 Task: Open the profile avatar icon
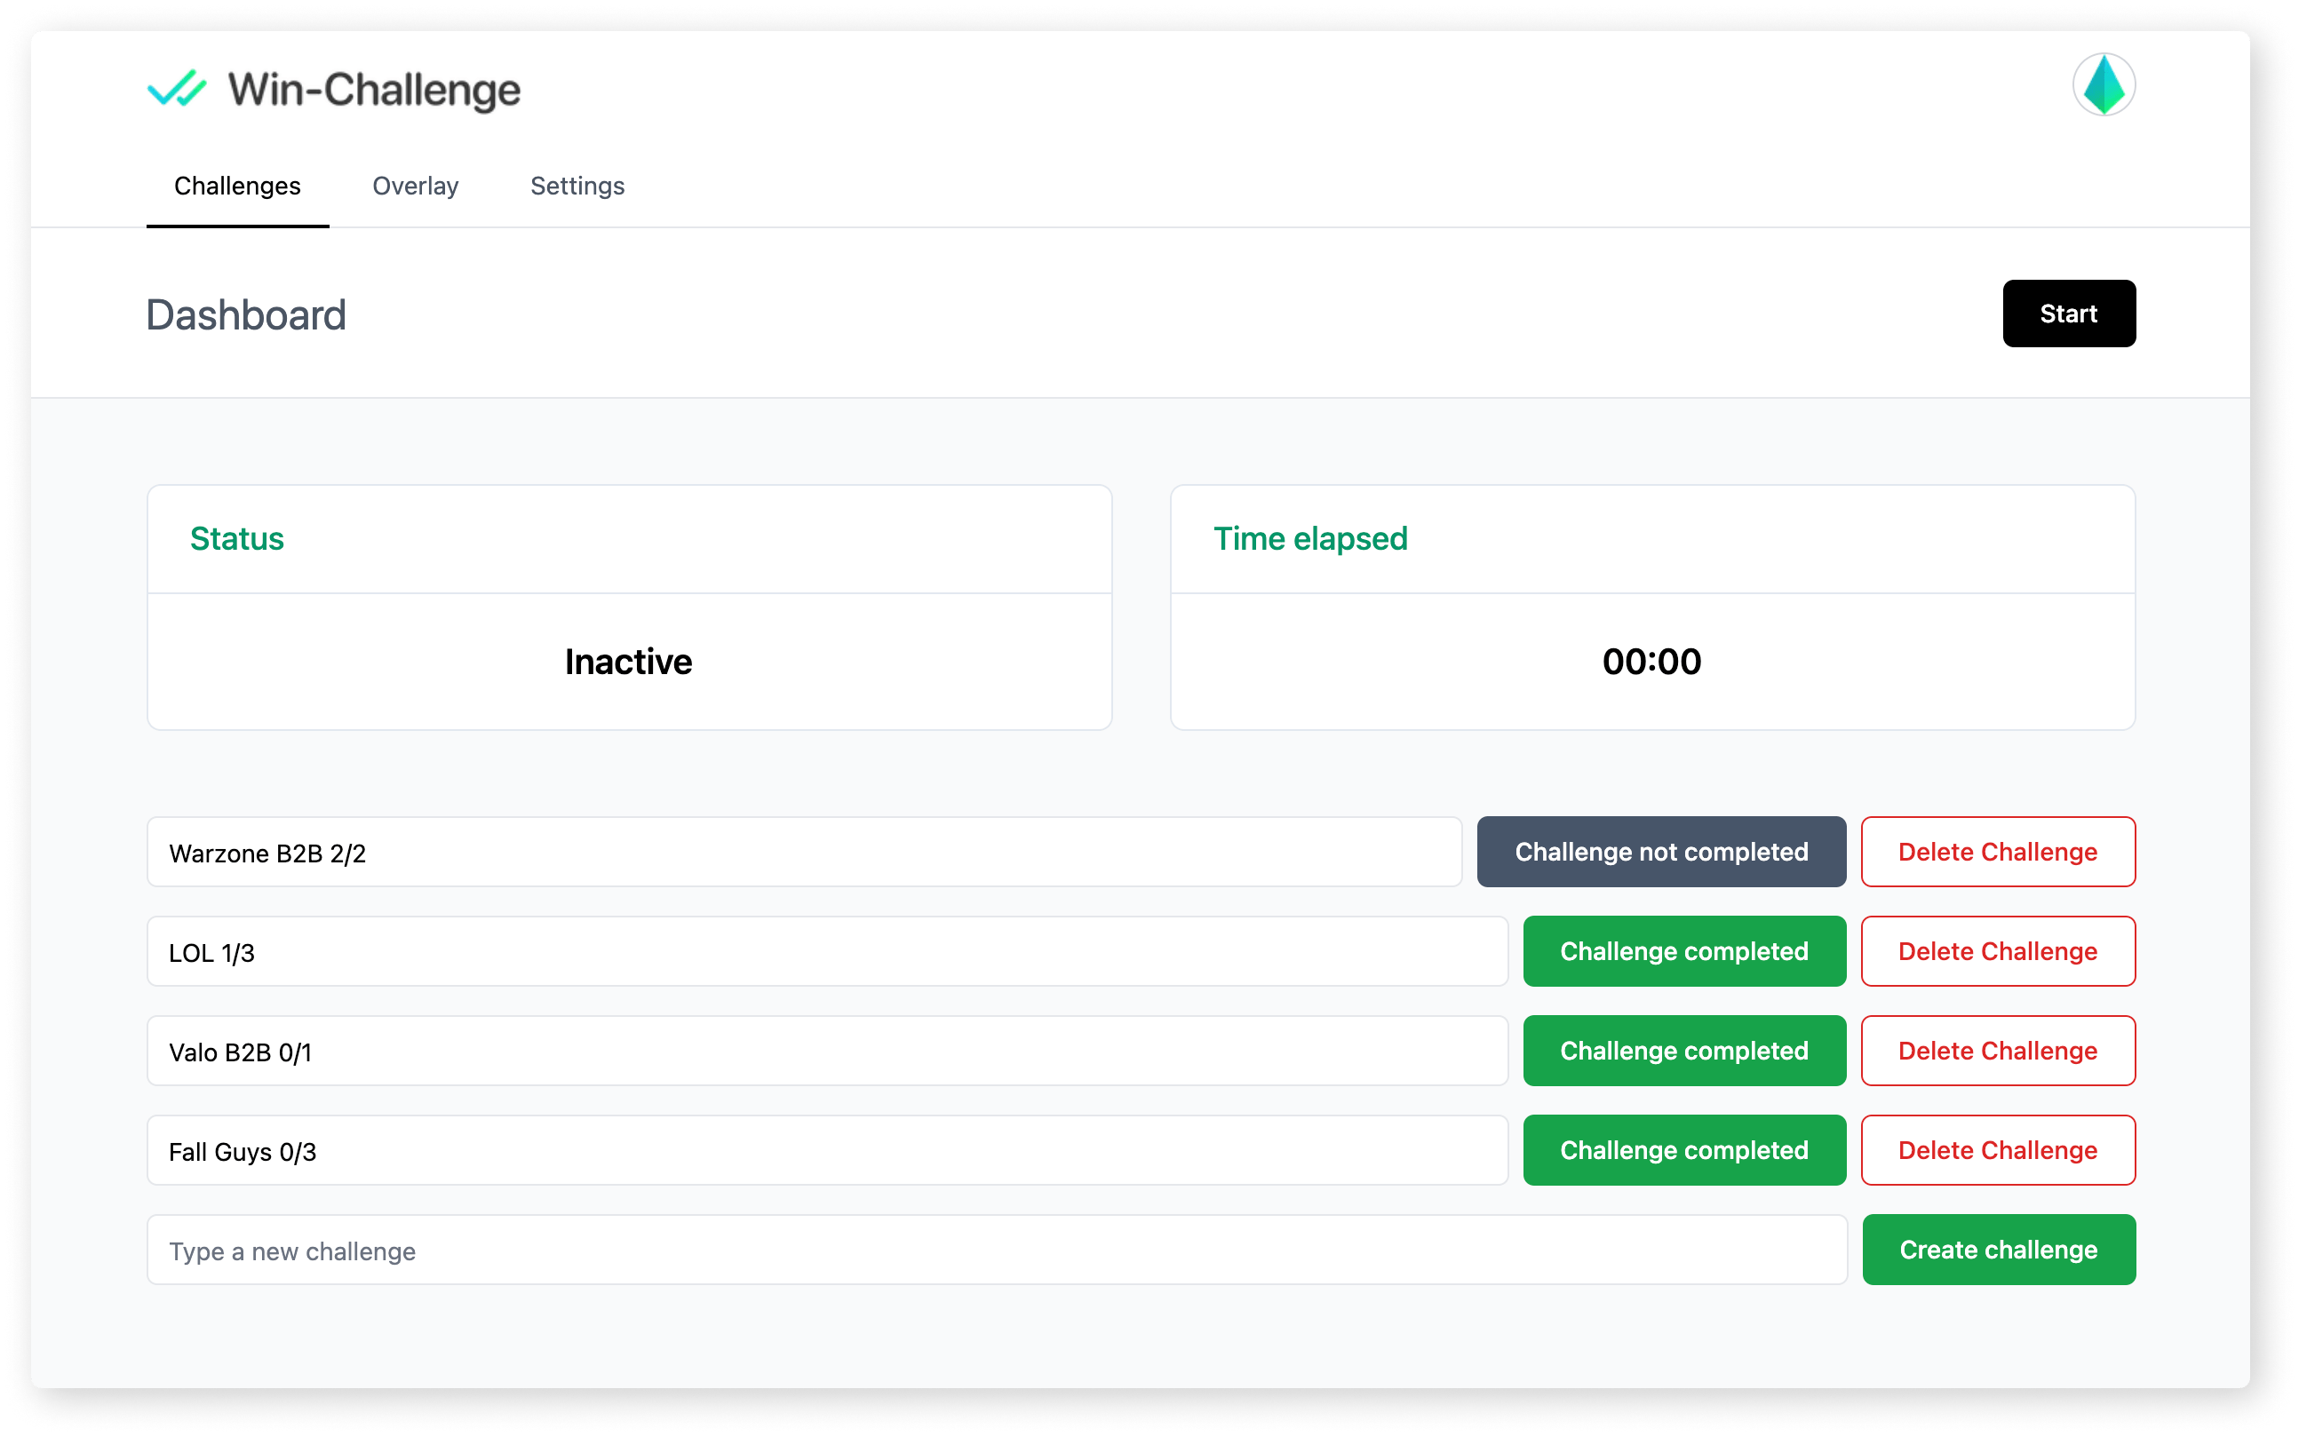2104,84
